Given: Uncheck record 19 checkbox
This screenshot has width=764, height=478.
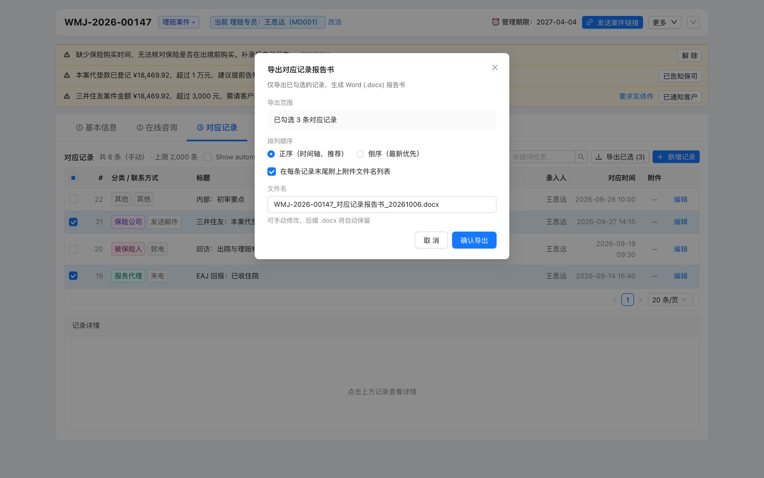Looking at the screenshot, I should point(73,276).
